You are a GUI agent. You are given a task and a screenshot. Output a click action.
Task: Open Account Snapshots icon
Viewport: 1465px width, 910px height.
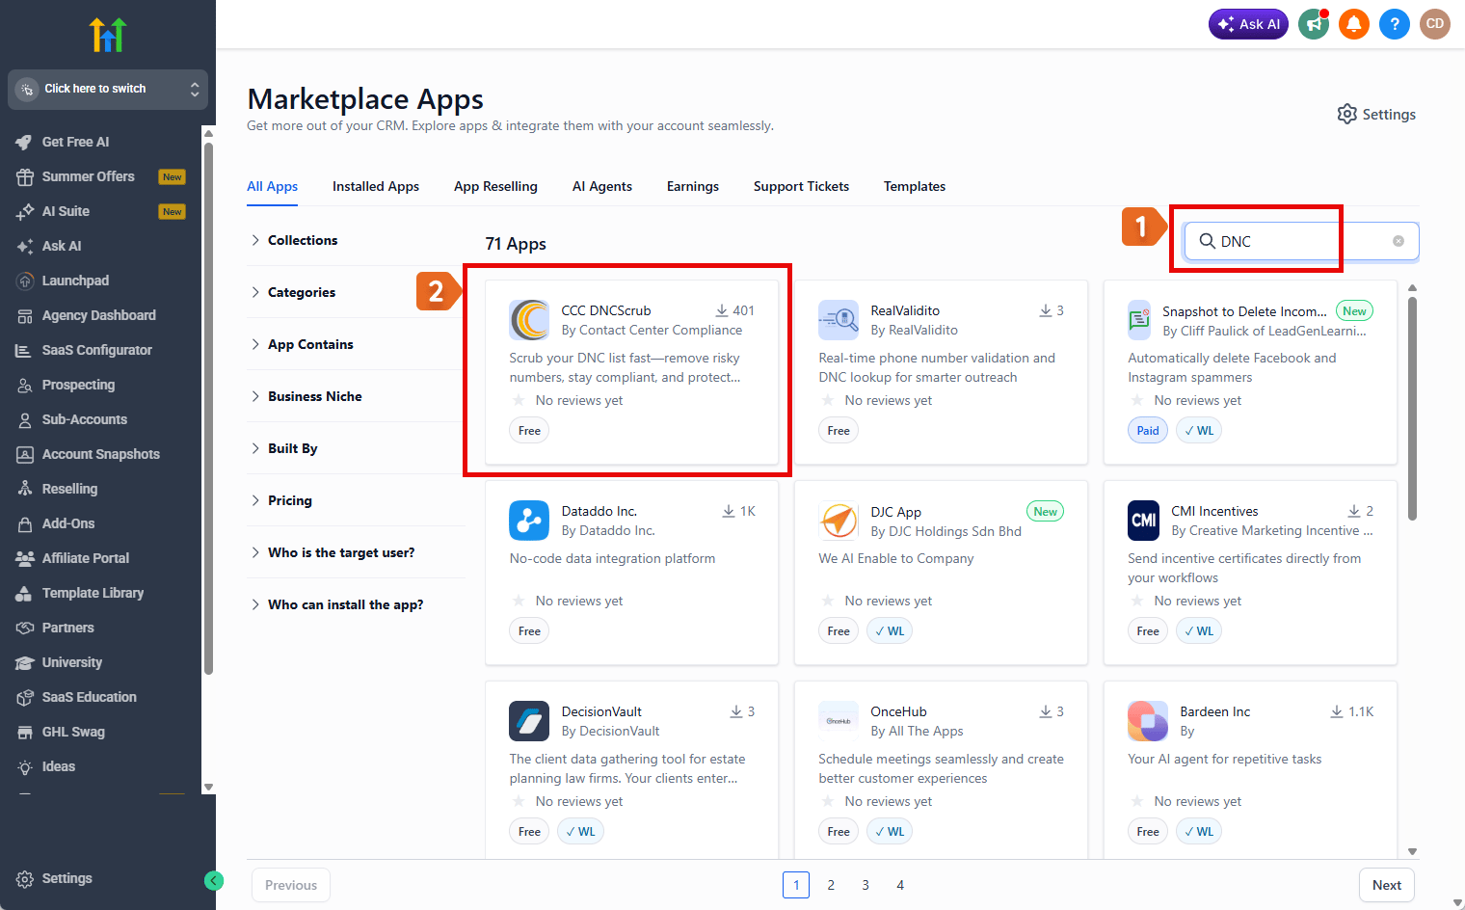pos(24,454)
